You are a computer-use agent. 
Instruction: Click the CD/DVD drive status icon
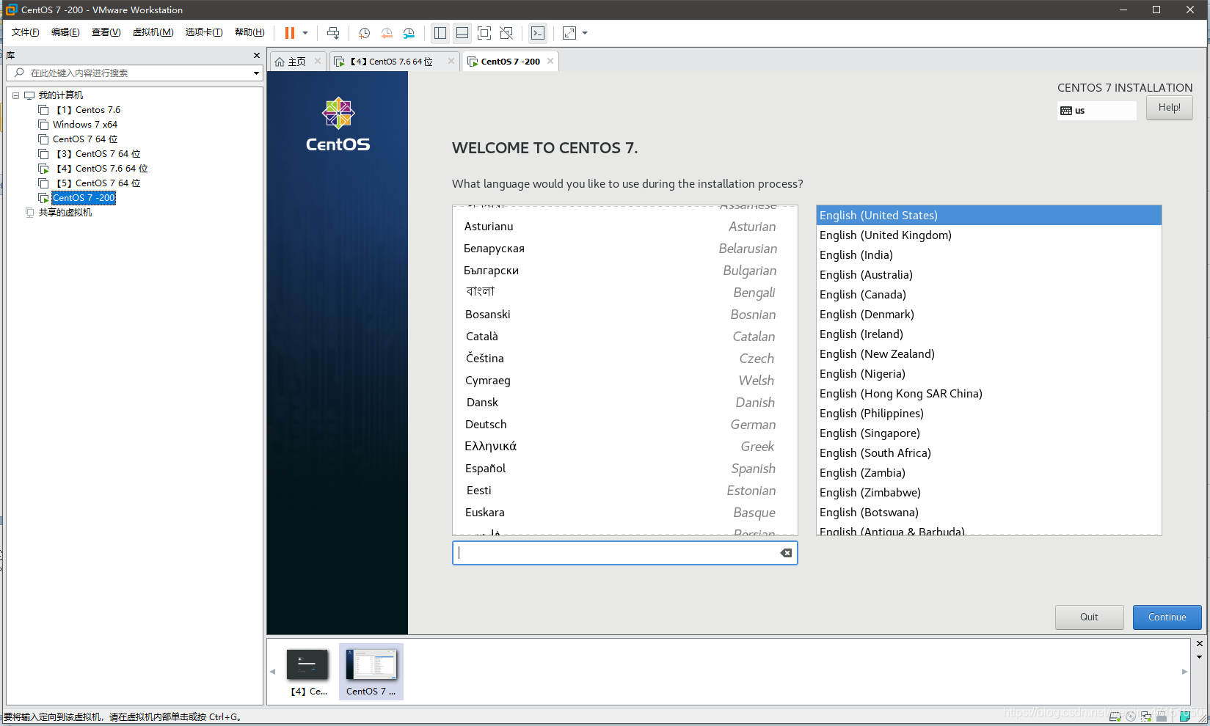(1131, 717)
